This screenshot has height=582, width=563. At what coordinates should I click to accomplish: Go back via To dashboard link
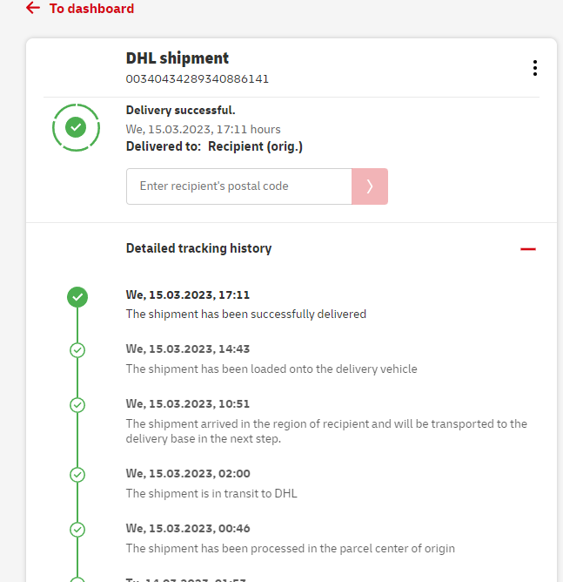click(x=91, y=9)
